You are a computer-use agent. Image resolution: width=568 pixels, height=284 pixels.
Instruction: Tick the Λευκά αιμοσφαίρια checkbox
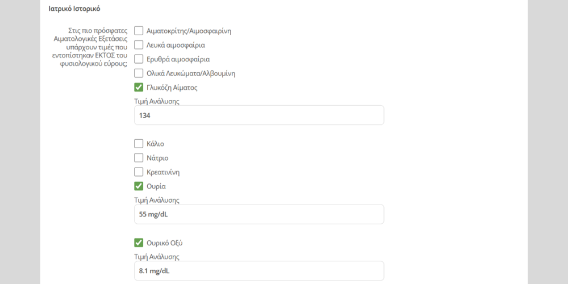click(x=139, y=45)
